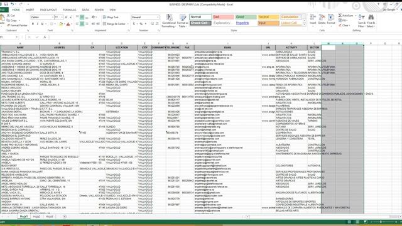Switch to the FORMULAS tab

point(70,10)
